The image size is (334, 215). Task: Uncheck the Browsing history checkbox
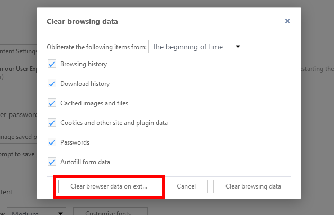(x=52, y=64)
